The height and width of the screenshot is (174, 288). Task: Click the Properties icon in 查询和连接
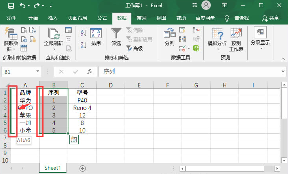click(x=68, y=39)
